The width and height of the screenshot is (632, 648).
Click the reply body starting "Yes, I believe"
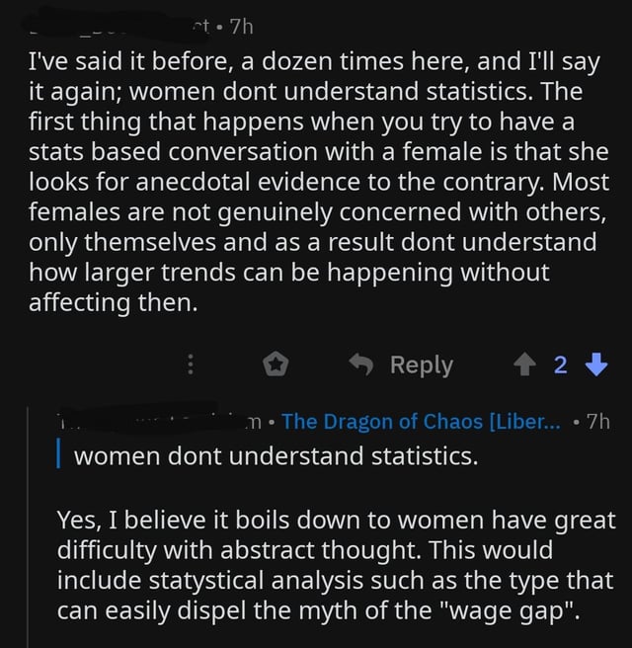tap(336, 565)
